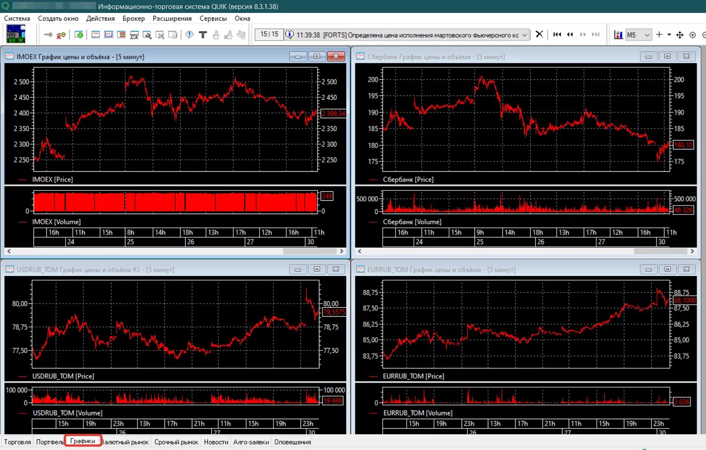Screen dimensions: 706x450
Task: Switch to the Портфель tab
Action: click(49, 442)
